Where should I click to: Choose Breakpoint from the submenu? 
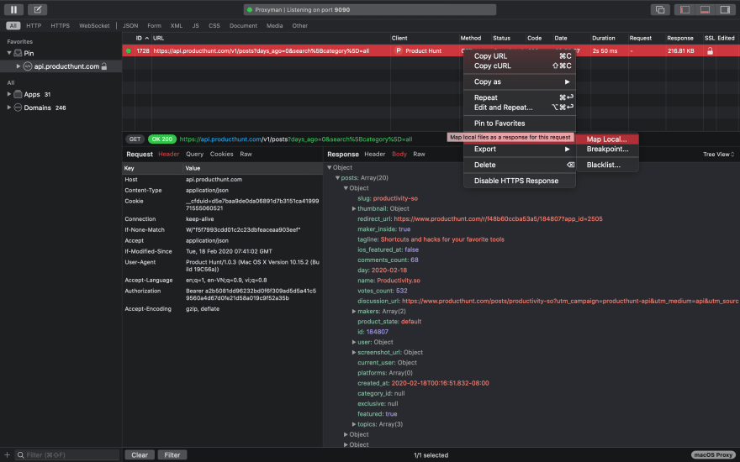607,149
